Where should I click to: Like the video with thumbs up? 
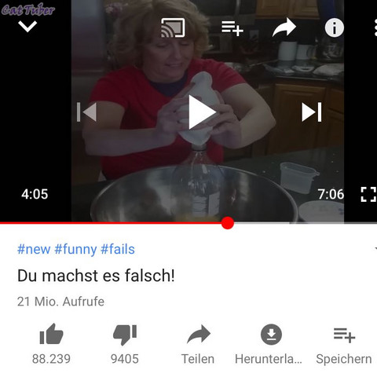(51, 334)
